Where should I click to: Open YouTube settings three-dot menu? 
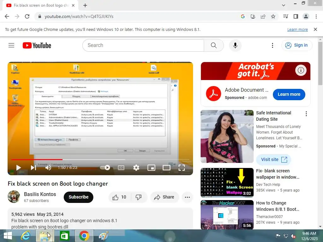(x=273, y=45)
